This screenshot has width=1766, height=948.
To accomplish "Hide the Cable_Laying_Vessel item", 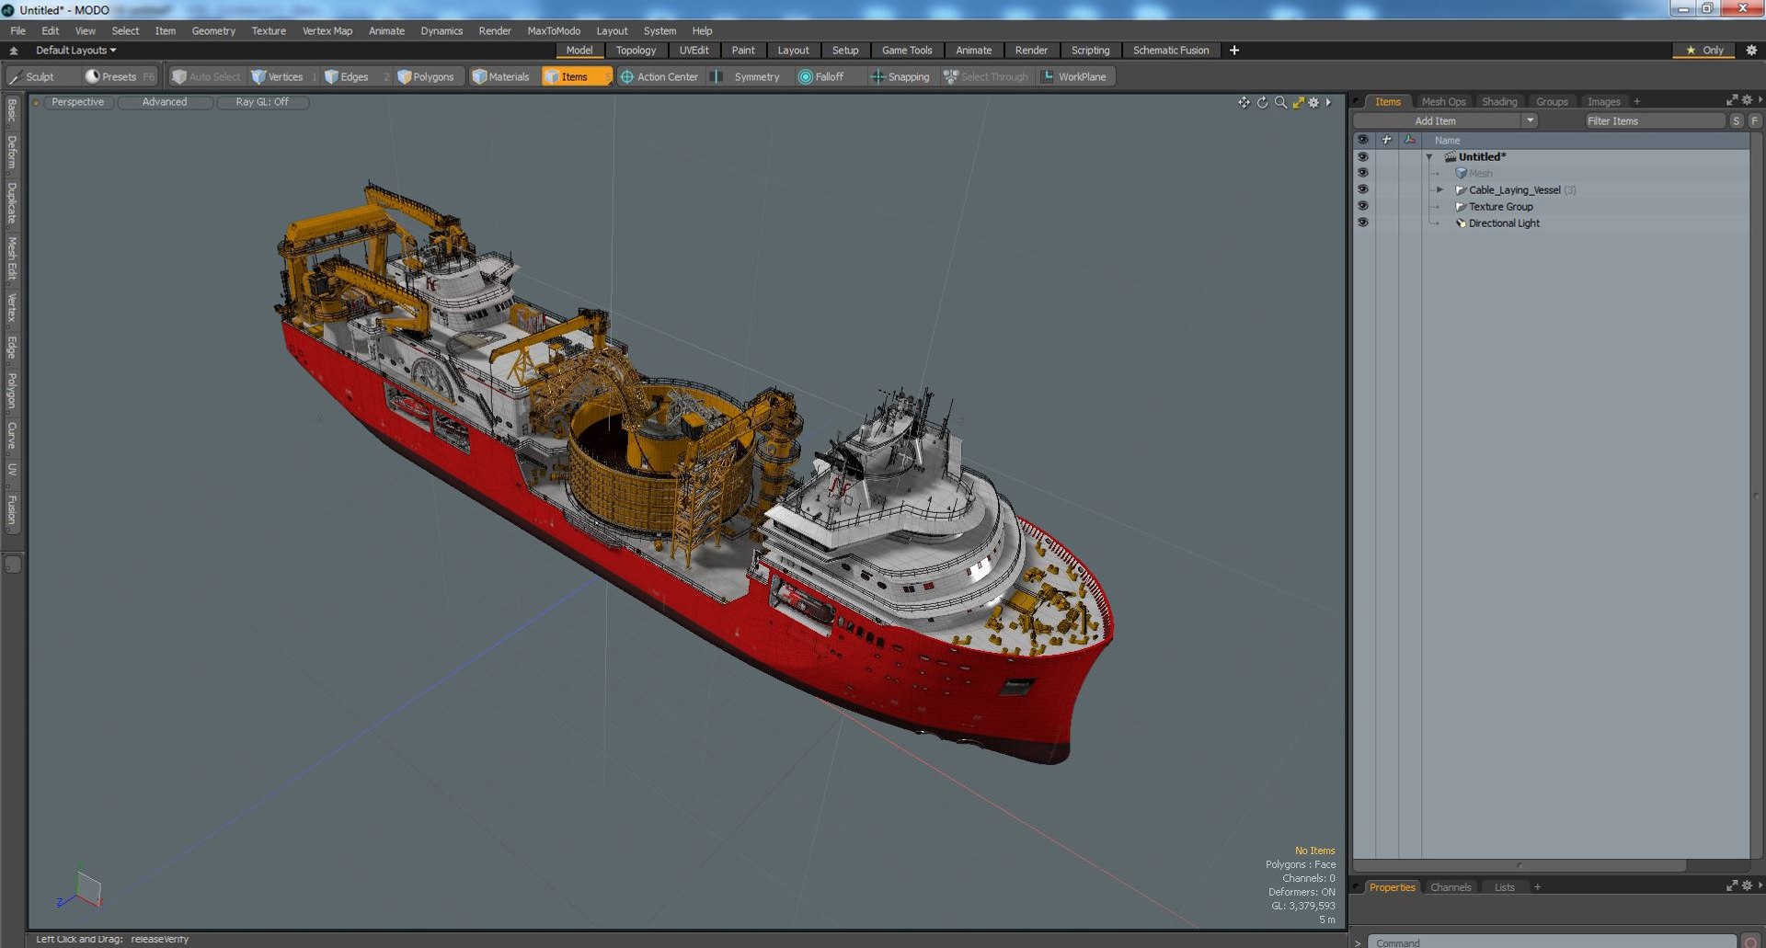I will pyautogui.click(x=1362, y=189).
